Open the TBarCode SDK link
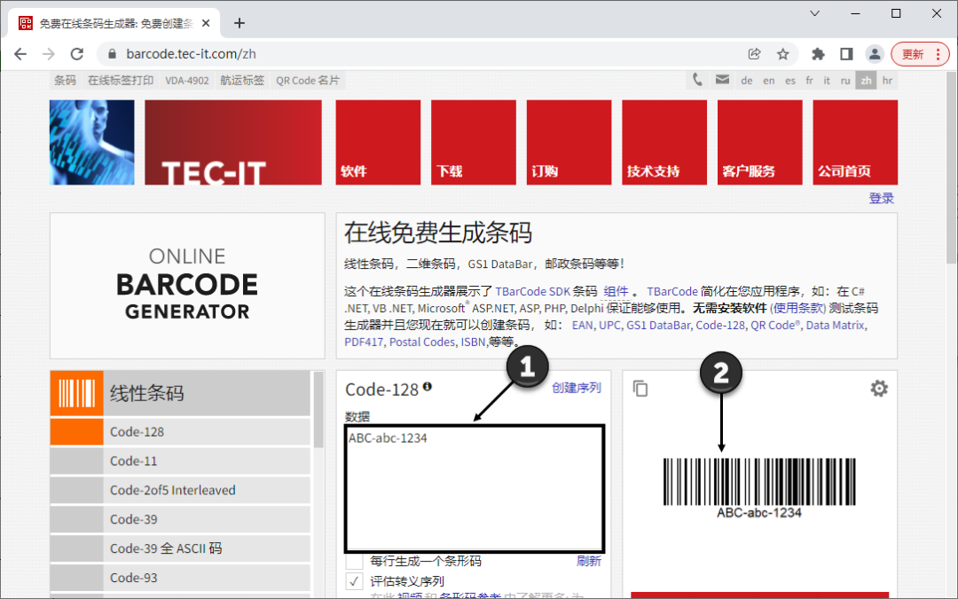 533,292
